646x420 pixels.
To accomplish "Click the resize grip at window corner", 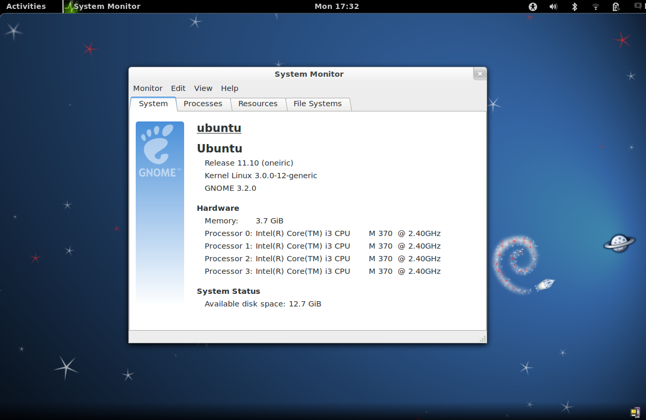I will click(x=482, y=339).
